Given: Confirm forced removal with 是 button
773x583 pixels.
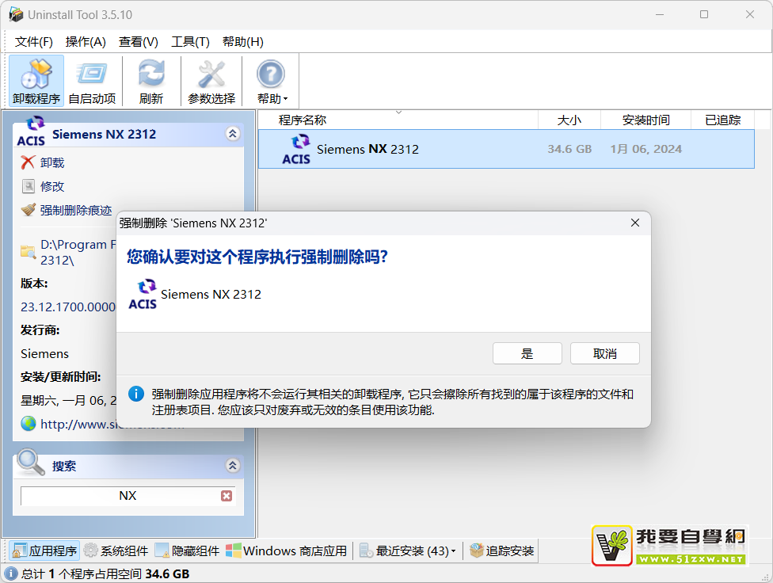Looking at the screenshot, I should pos(527,353).
